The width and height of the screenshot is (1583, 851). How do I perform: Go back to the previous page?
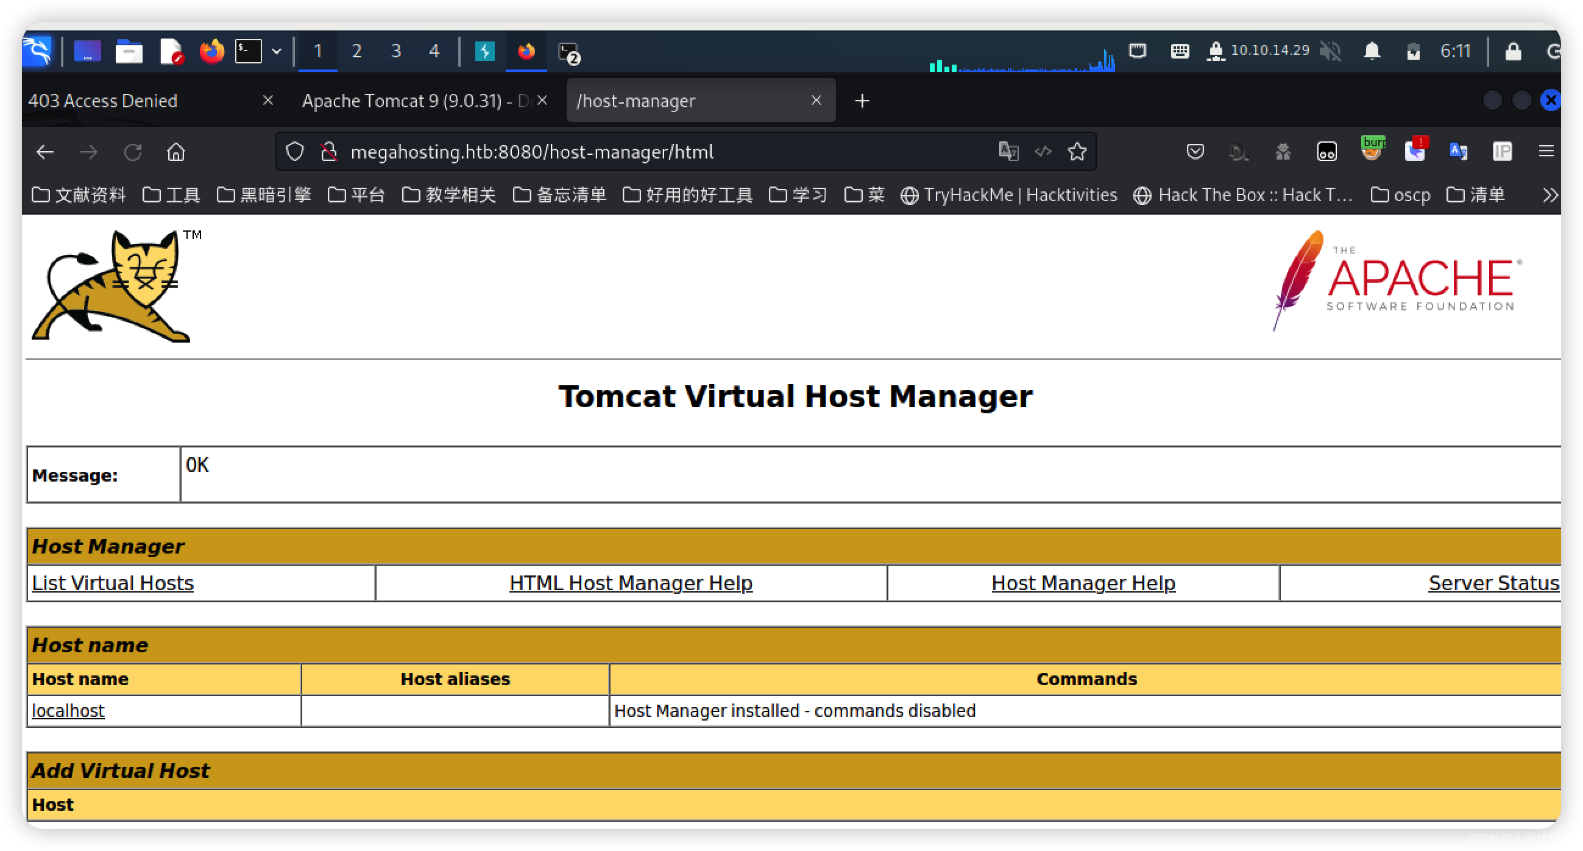[46, 152]
